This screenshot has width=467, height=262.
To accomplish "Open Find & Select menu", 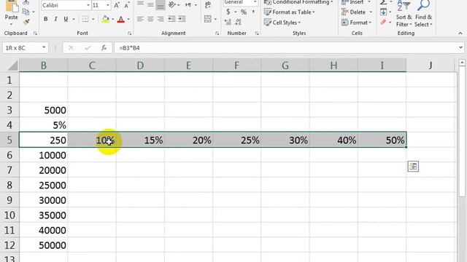I will (423, 13).
